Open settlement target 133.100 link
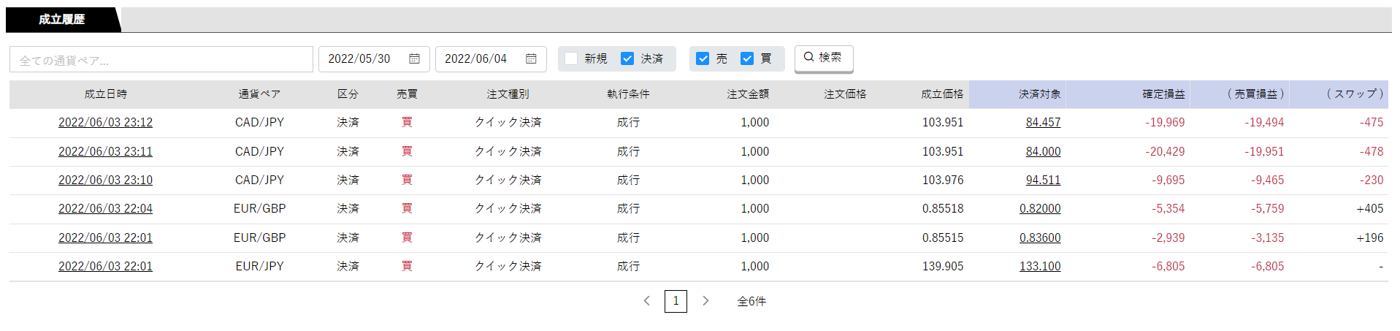The height and width of the screenshot is (331, 1400). tap(1040, 267)
